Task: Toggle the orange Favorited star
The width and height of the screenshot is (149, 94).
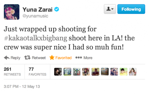Action: (52, 58)
